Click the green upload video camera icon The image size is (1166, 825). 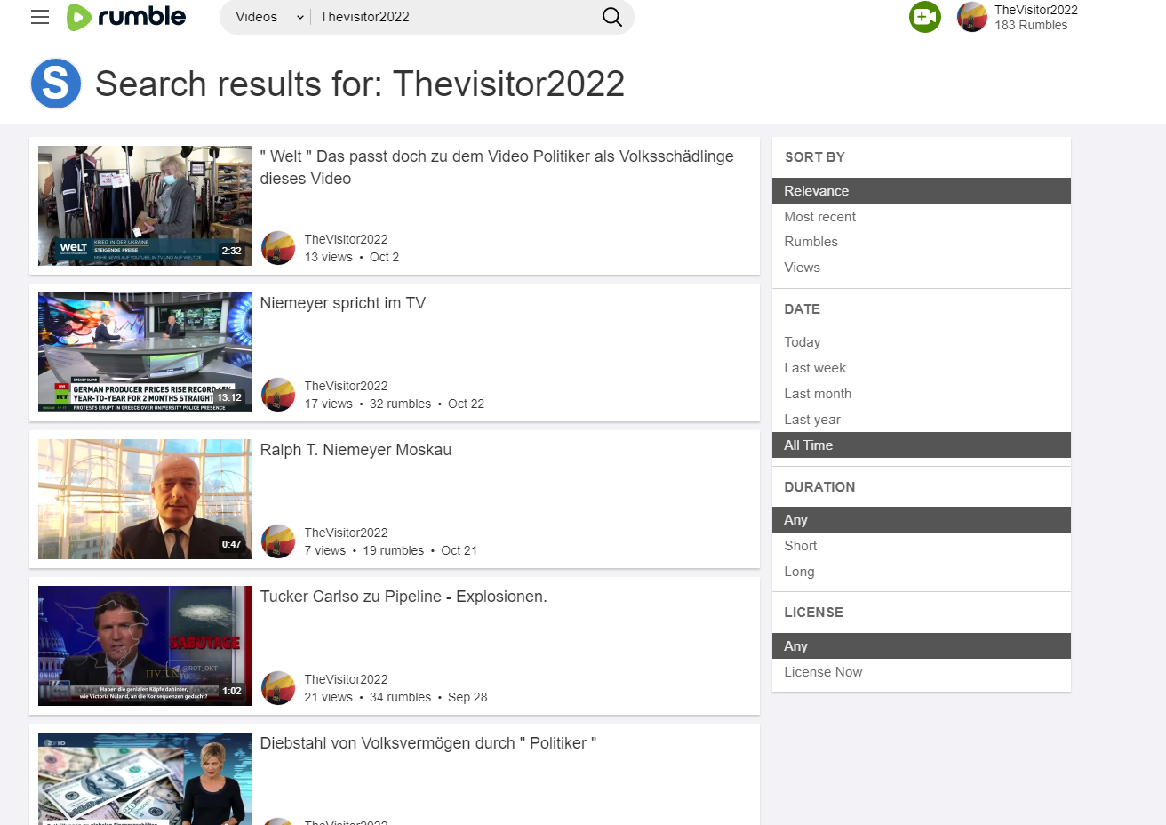click(x=924, y=17)
